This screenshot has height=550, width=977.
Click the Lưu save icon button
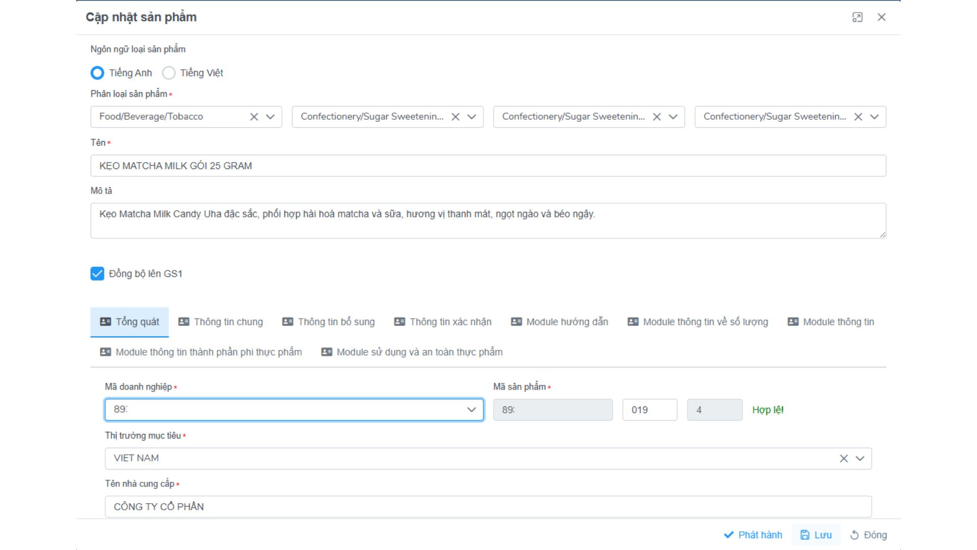816,535
